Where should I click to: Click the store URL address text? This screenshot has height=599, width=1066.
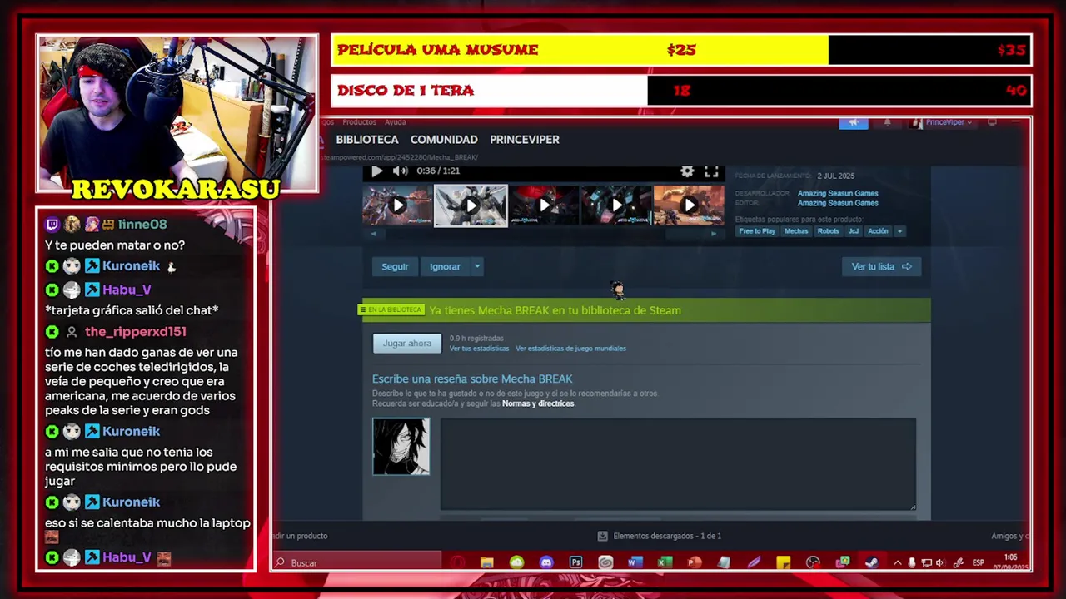tap(400, 157)
